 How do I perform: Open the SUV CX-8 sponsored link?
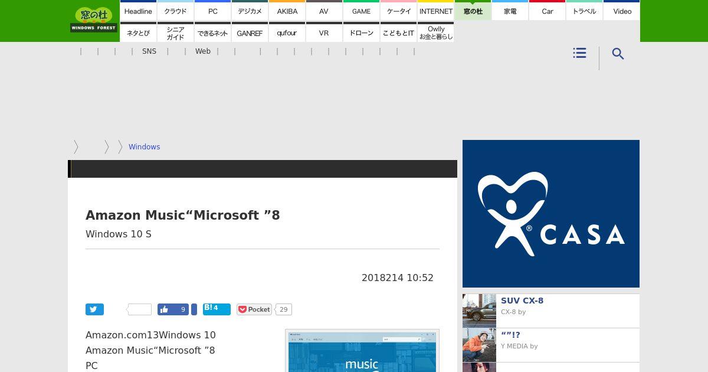coord(522,301)
